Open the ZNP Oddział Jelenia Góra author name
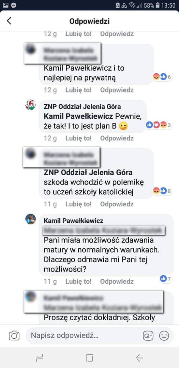The width and height of the screenshot is (179, 368). (x=83, y=107)
